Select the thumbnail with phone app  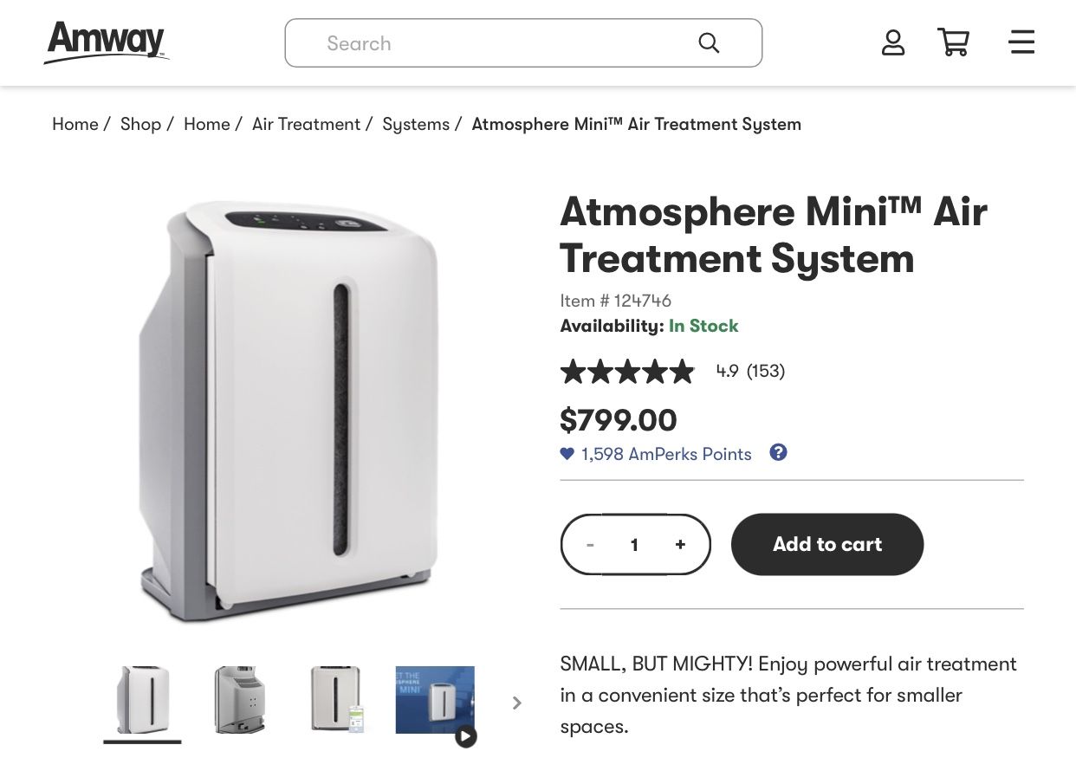point(337,700)
